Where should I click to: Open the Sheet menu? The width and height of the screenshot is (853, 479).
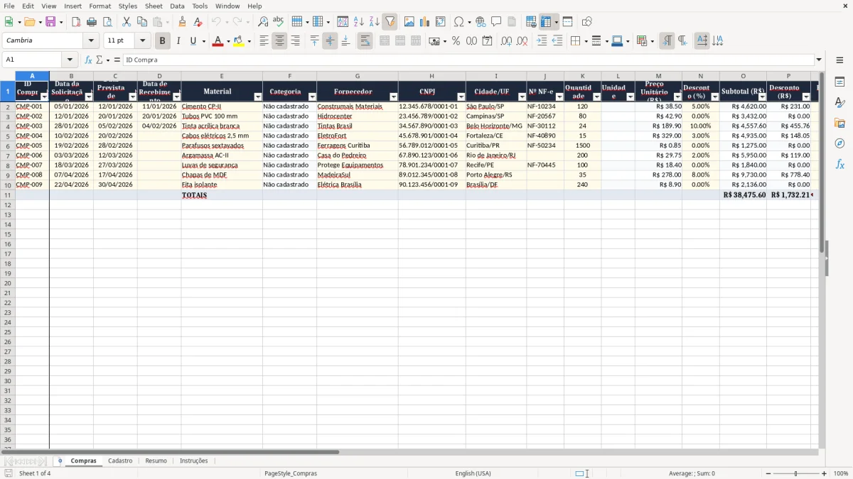(x=154, y=6)
